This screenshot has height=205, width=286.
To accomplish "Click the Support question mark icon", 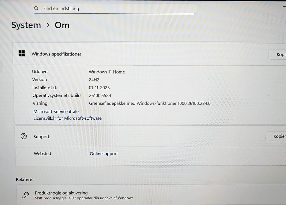I will 24,136.
